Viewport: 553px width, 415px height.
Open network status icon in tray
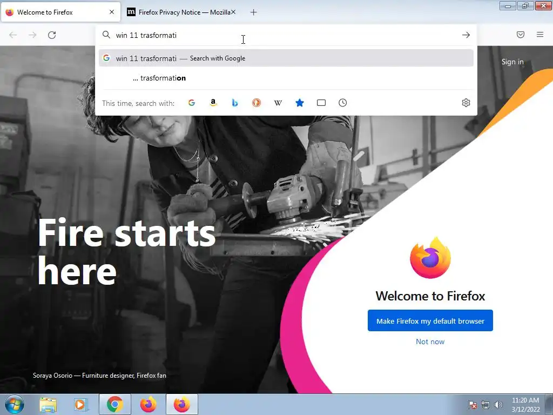click(485, 405)
